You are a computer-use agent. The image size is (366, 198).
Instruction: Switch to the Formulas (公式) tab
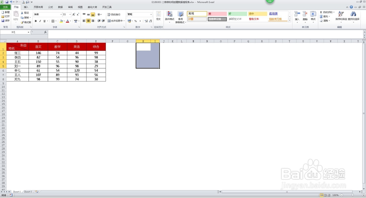pos(51,7)
